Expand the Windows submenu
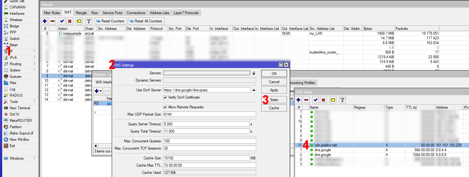The image size is (469, 177). point(35,158)
